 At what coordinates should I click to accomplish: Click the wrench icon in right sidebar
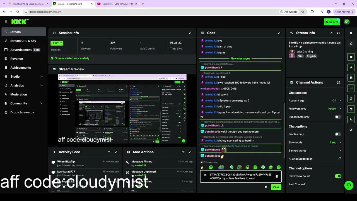tap(351, 119)
